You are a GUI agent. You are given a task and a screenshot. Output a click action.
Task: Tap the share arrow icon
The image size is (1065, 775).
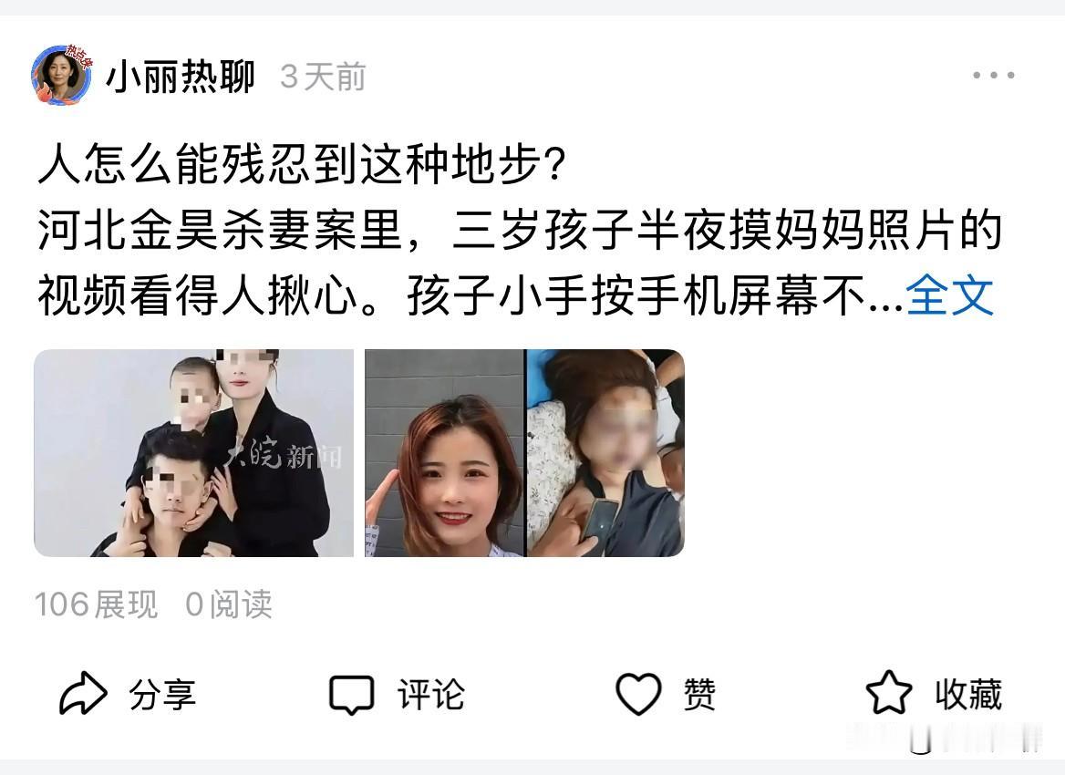point(83,693)
